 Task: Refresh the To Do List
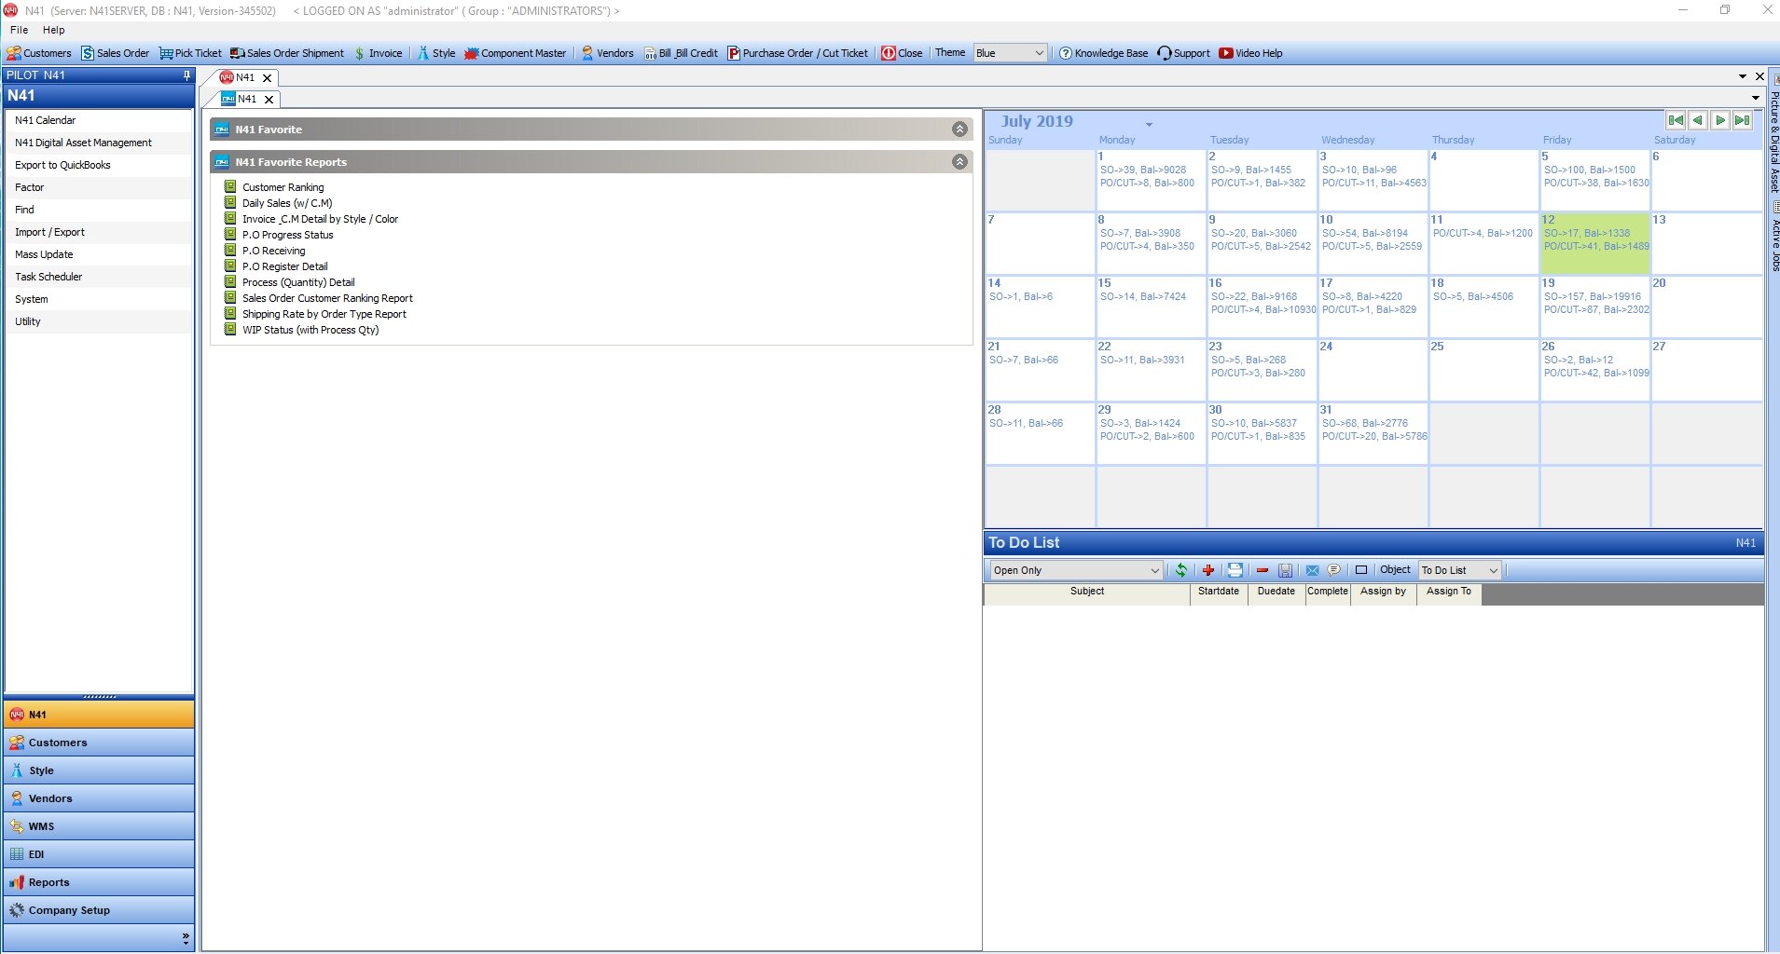[1180, 570]
